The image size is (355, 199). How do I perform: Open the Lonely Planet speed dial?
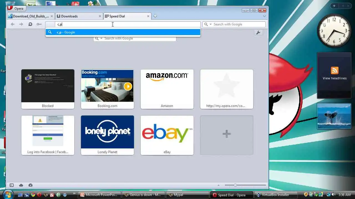[107, 135]
